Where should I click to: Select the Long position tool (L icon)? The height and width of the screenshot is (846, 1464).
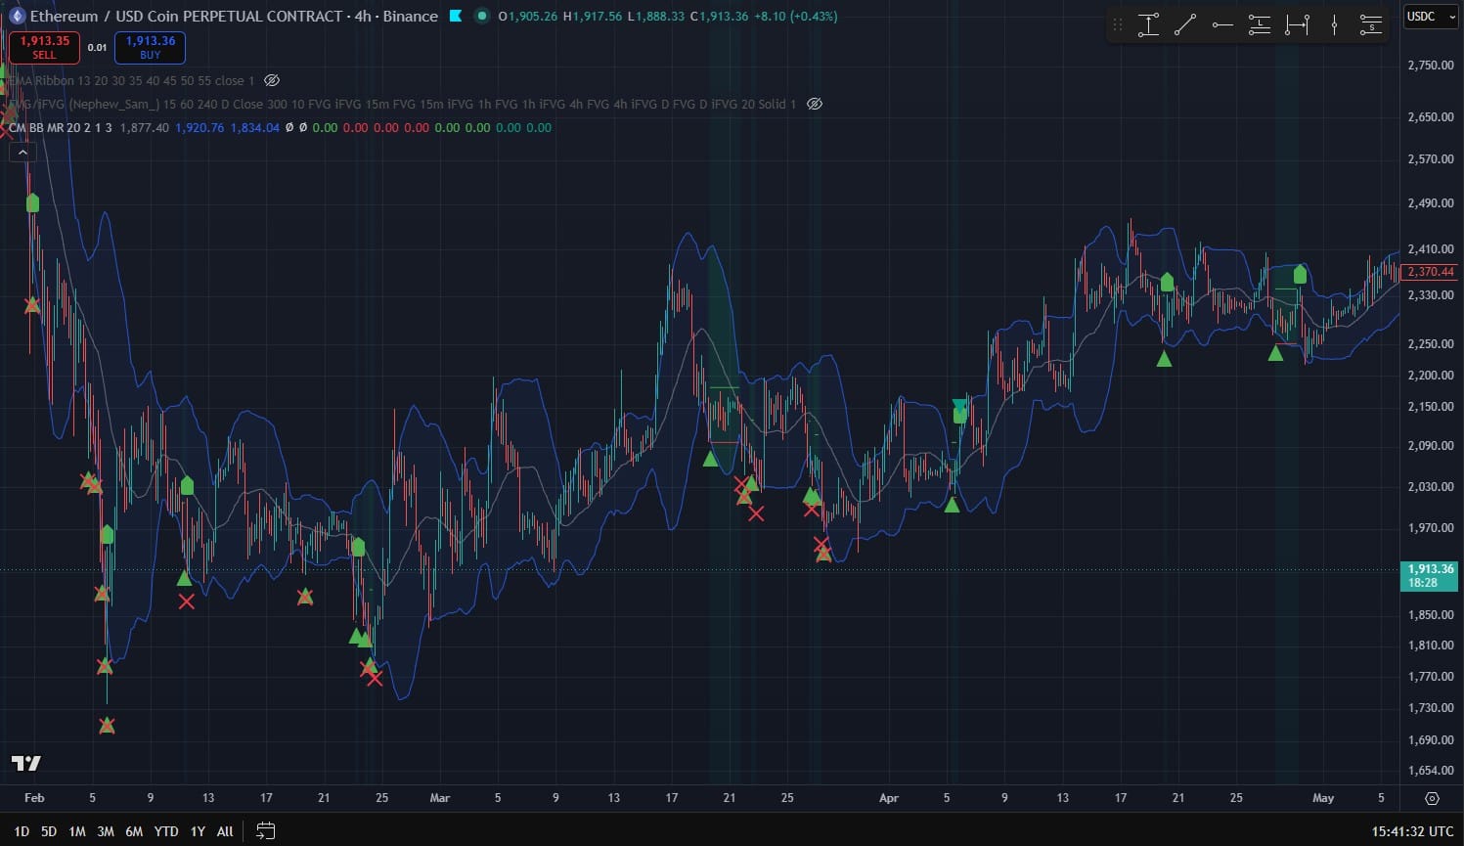tap(1260, 24)
